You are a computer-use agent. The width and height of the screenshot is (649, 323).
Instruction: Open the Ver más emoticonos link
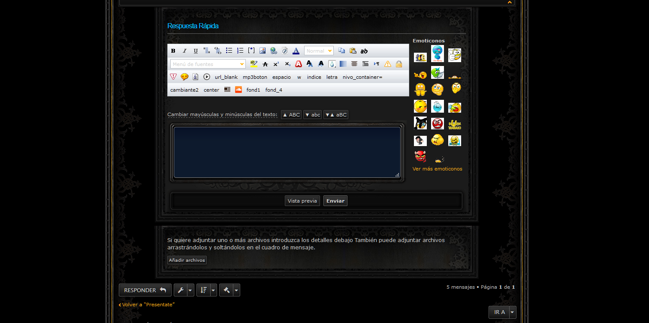[437, 169]
